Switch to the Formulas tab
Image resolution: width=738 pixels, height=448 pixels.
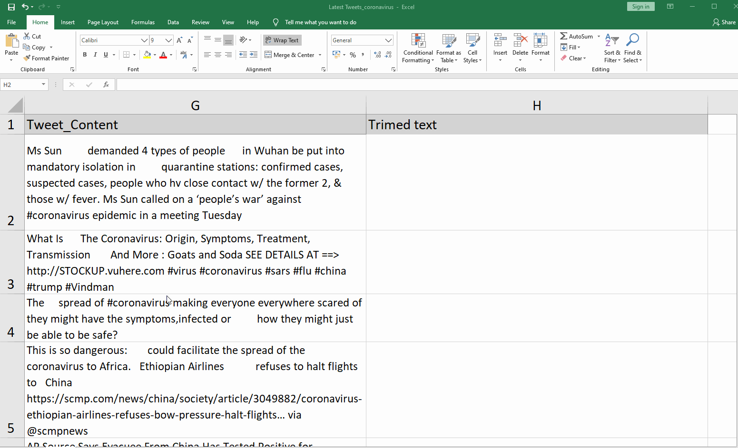click(143, 22)
